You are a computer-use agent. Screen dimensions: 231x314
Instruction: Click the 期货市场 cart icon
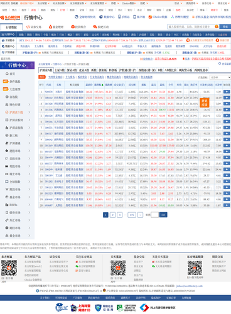coord(7,189)
